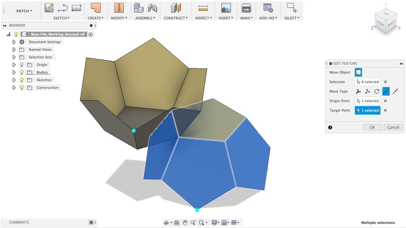The image size is (406, 228).
Task: Clear the Origin Point selection X
Action: pos(385,101)
